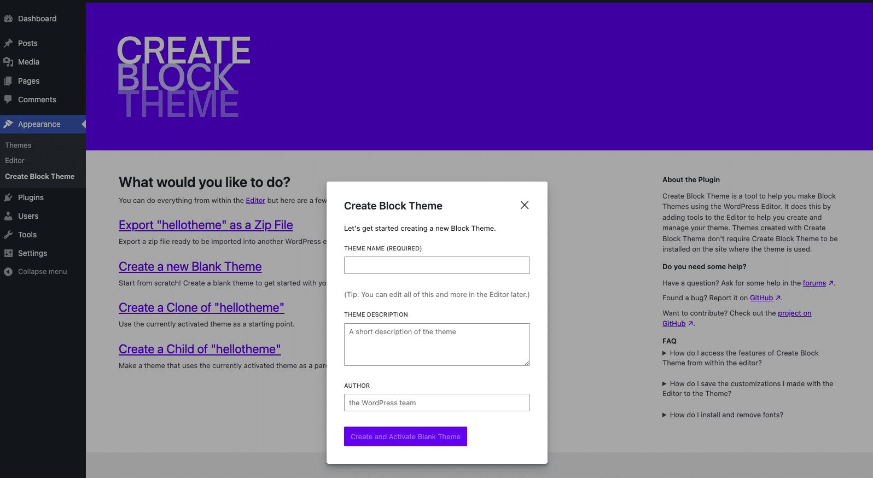Click into the Theme Description textarea
This screenshot has height=478, width=873.
436,345
